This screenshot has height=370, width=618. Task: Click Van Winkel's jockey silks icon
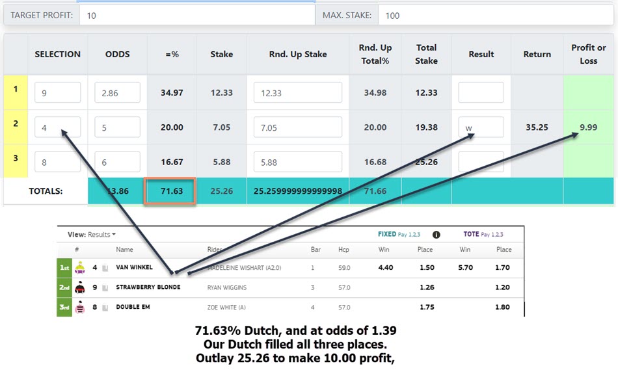(x=80, y=267)
